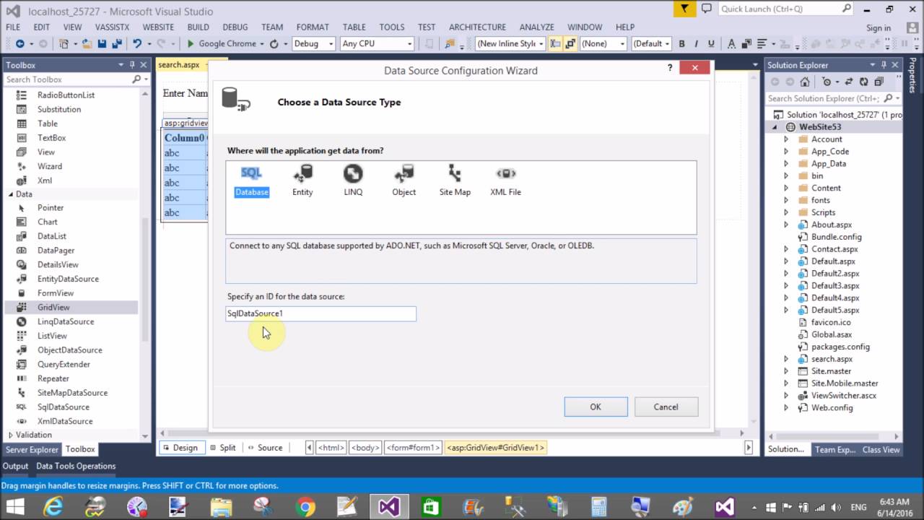Screen dimensions: 924x520
Task: Click Cancel in the Data Source wizard
Action: pos(666,407)
